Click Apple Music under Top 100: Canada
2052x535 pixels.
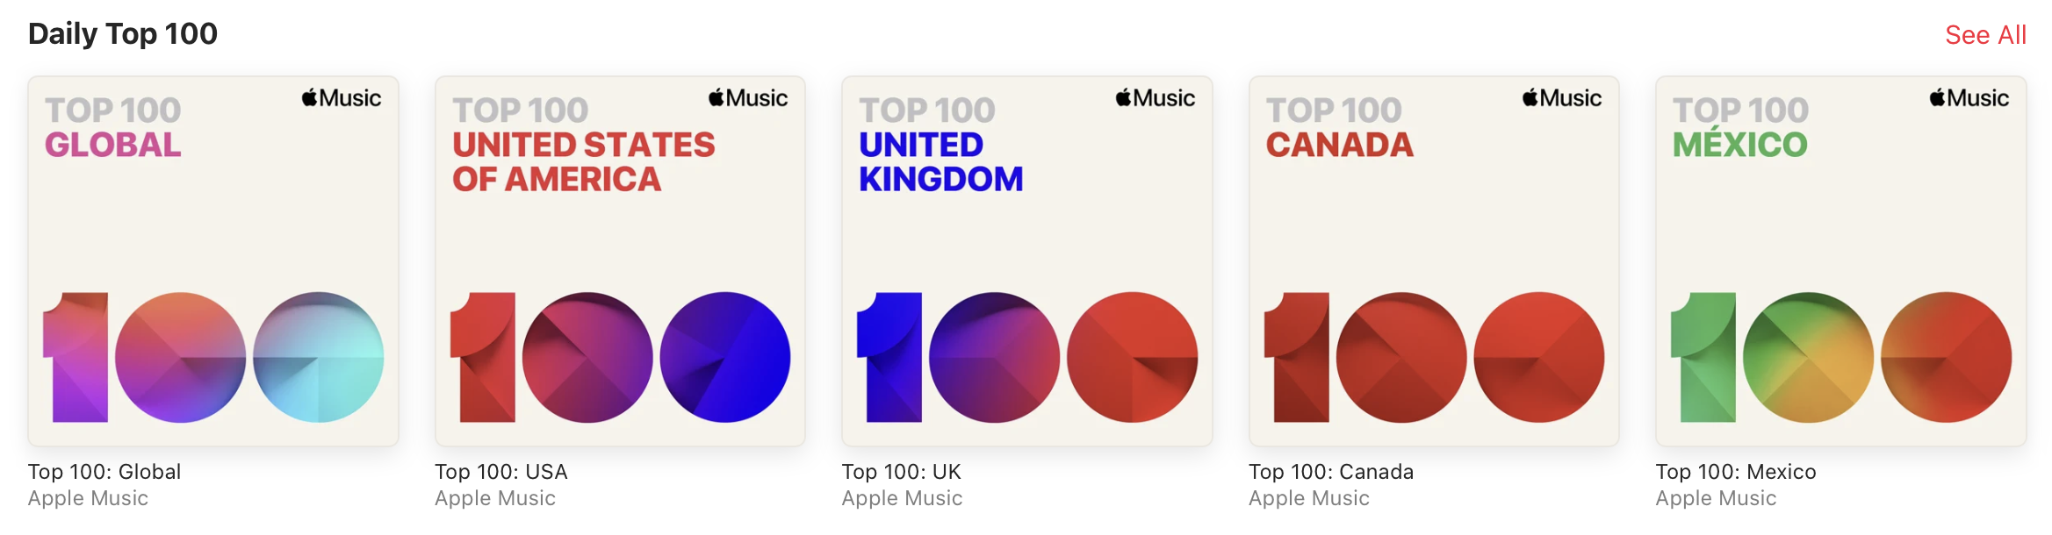tap(1309, 498)
